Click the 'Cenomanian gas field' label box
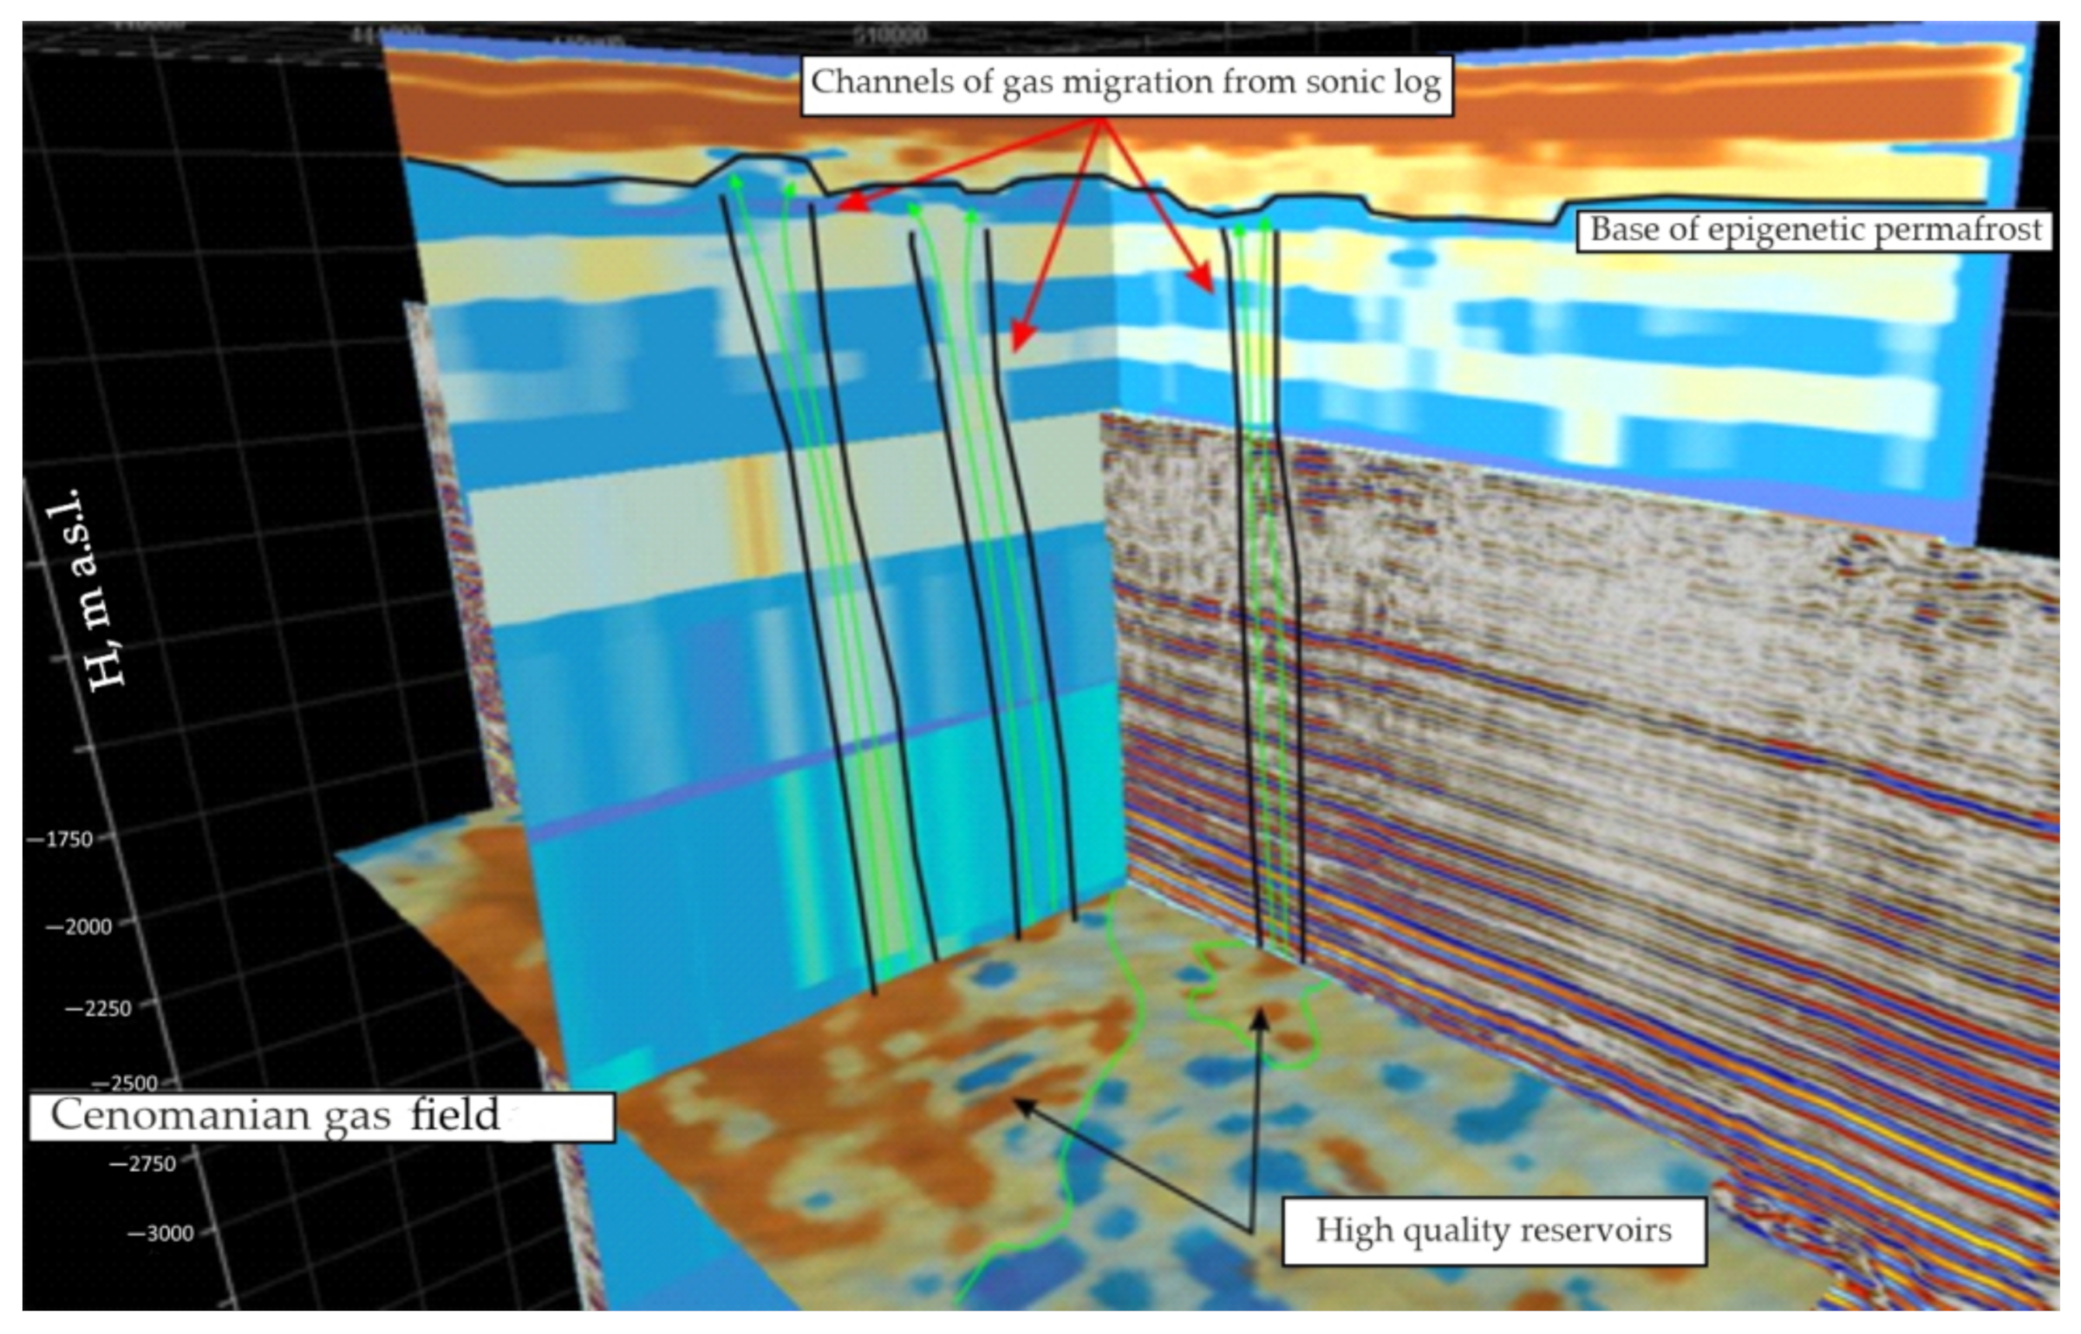Viewport: 2081px width, 1334px height. click(321, 1116)
